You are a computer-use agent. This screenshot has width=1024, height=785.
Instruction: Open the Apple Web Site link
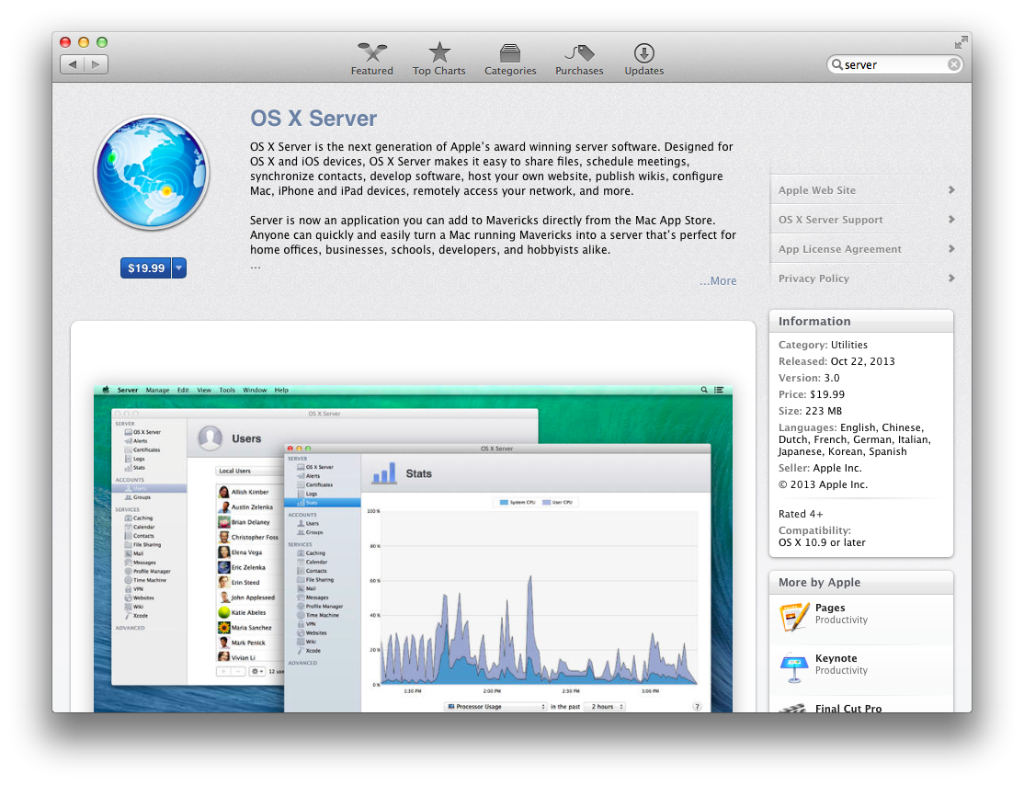click(816, 190)
